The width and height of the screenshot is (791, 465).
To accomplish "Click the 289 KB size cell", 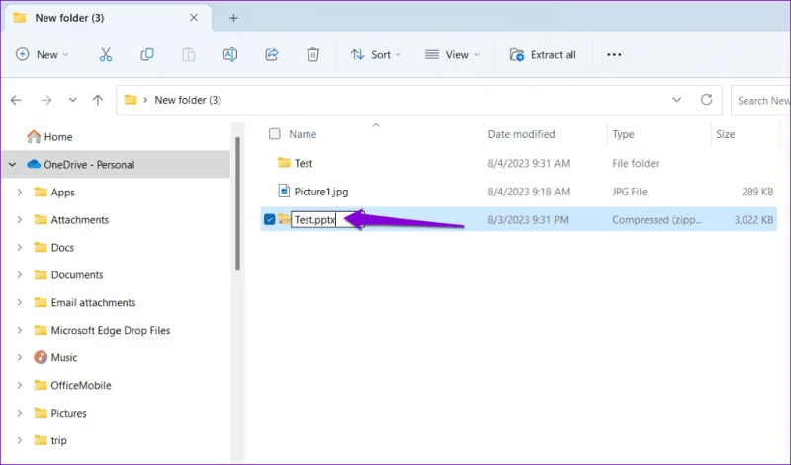I will point(757,192).
